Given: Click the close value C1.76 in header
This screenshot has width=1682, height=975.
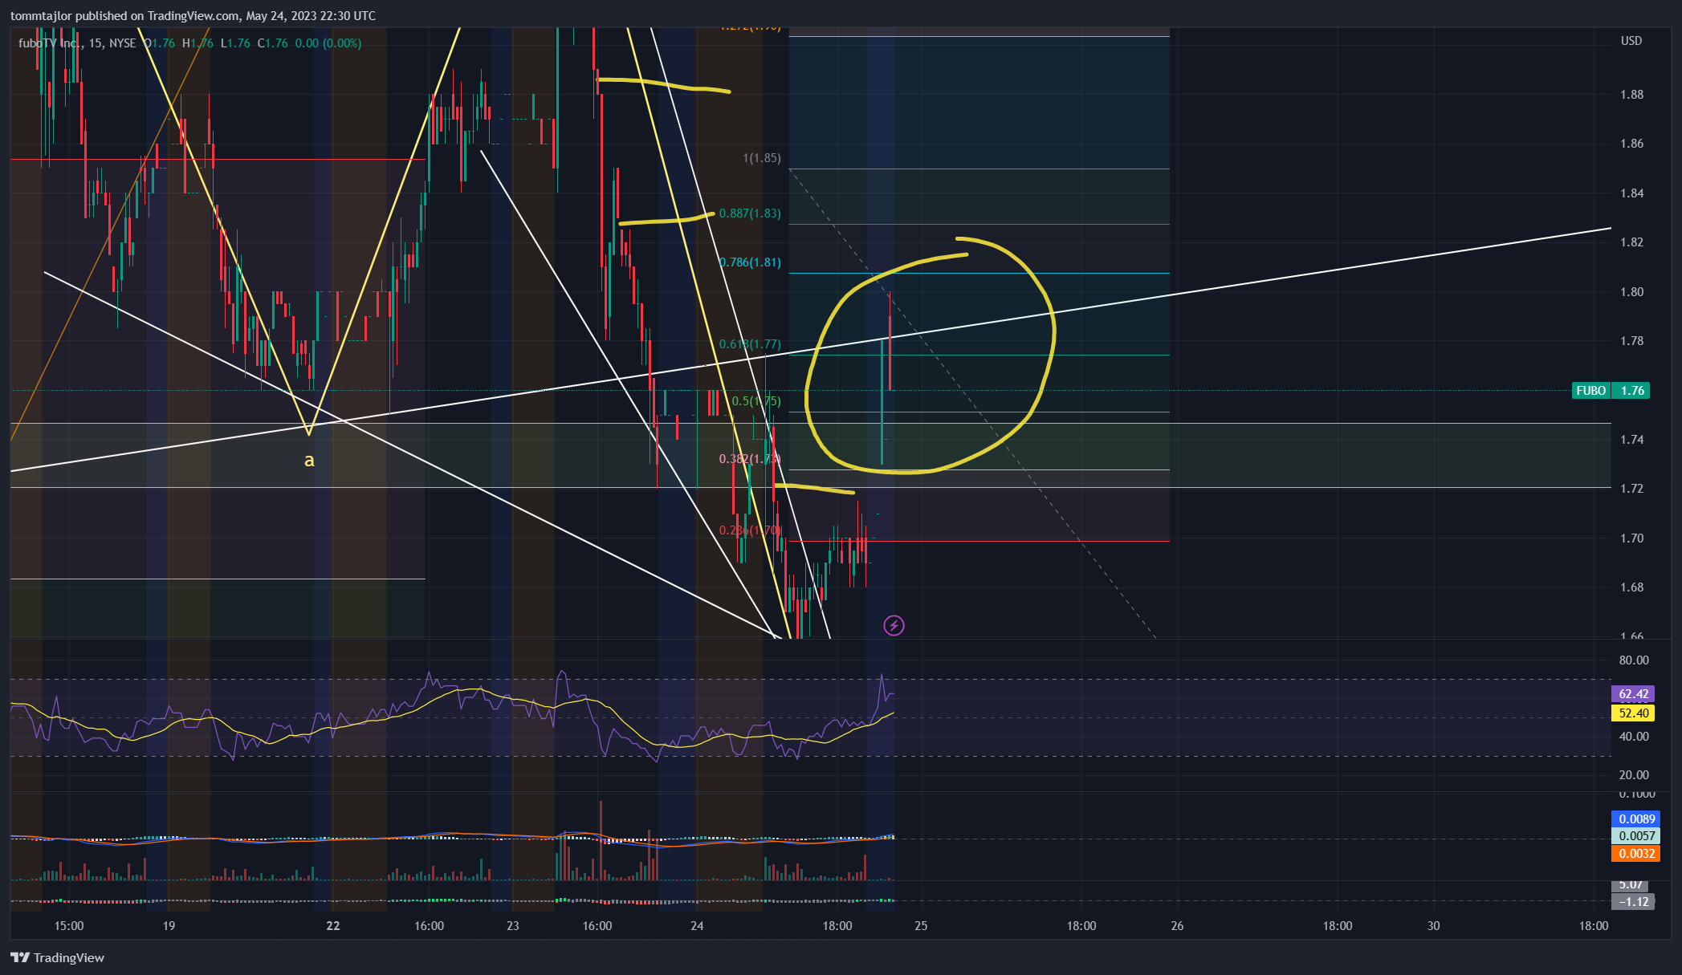Looking at the screenshot, I should [273, 43].
